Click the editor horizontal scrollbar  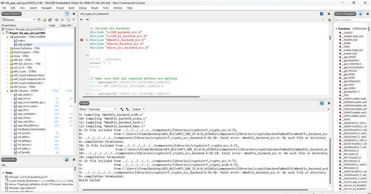(141, 97)
